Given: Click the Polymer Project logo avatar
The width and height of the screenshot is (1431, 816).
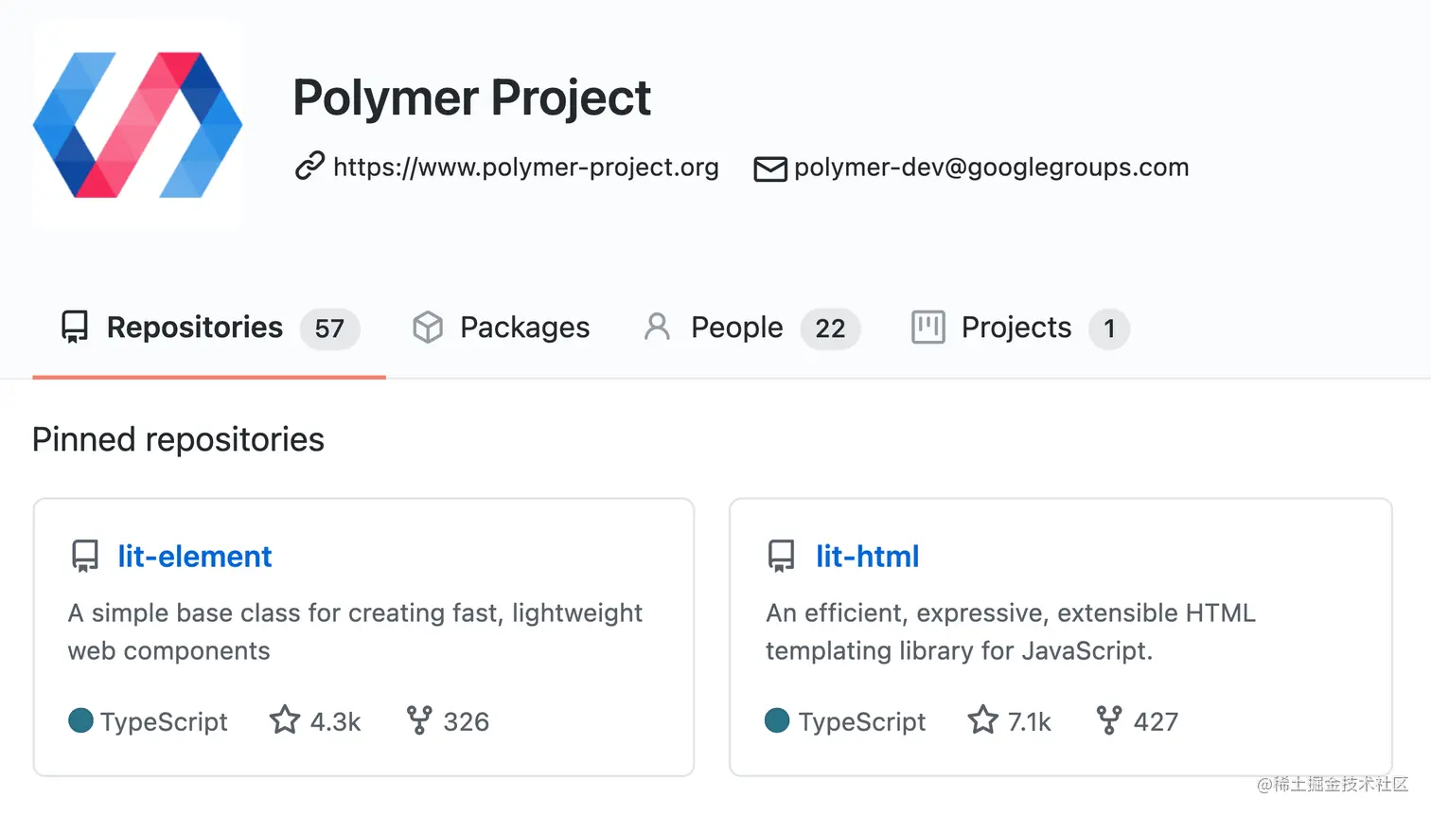Looking at the screenshot, I should tap(138, 124).
